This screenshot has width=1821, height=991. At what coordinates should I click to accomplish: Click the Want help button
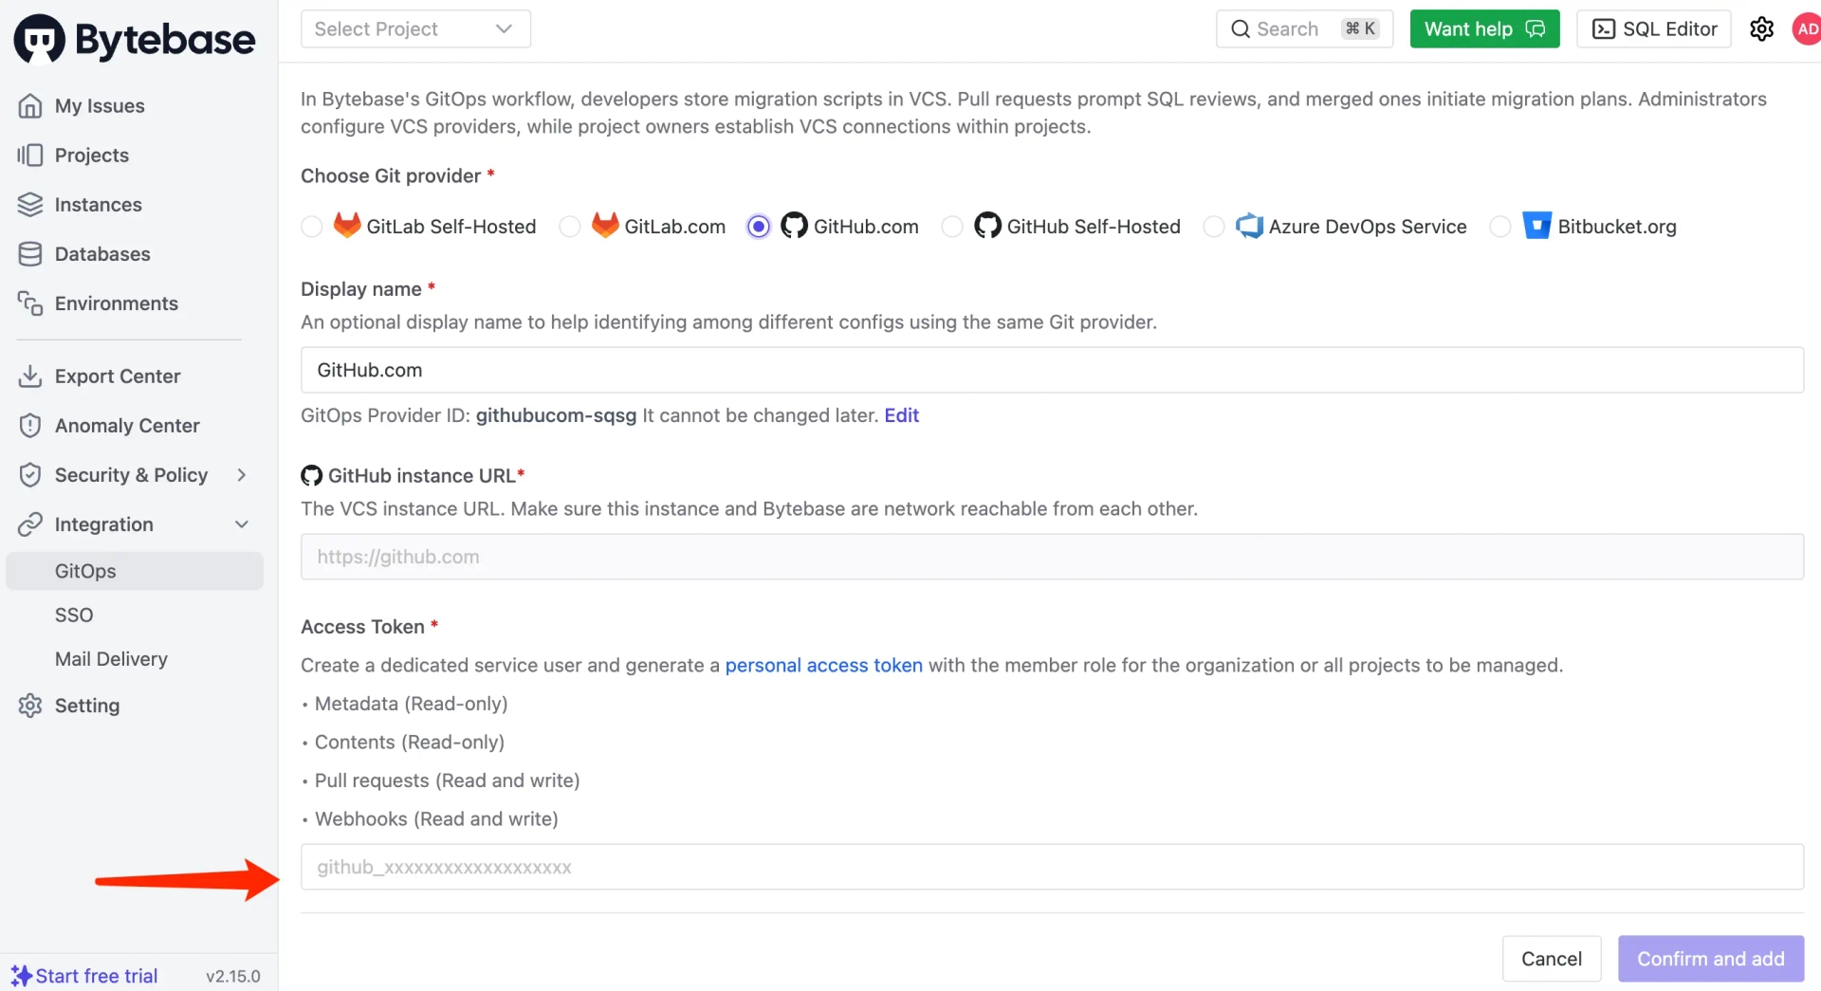(x=1484, y=29)
